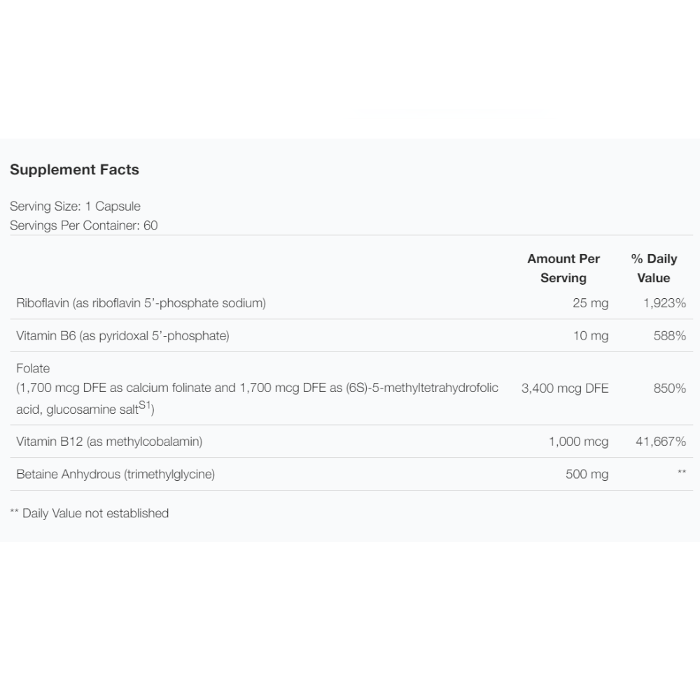Viewport: 700px width, 700px height.
Task: Click the 588% daily value figure
Action: tap(669, 336)
